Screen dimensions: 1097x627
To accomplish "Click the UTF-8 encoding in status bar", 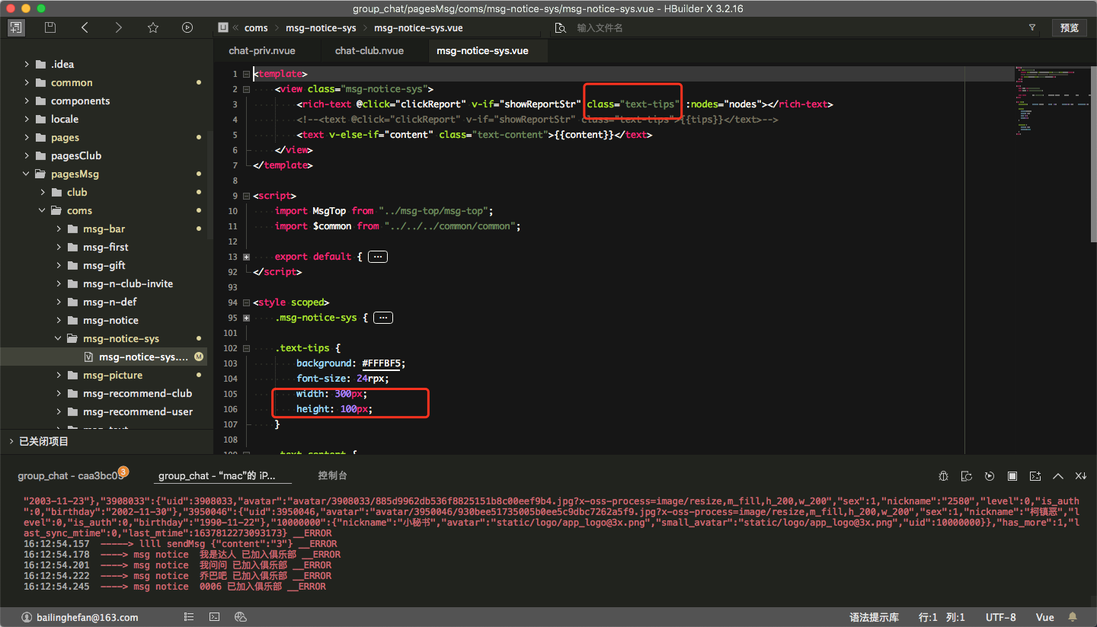I will coord(1000,617).
